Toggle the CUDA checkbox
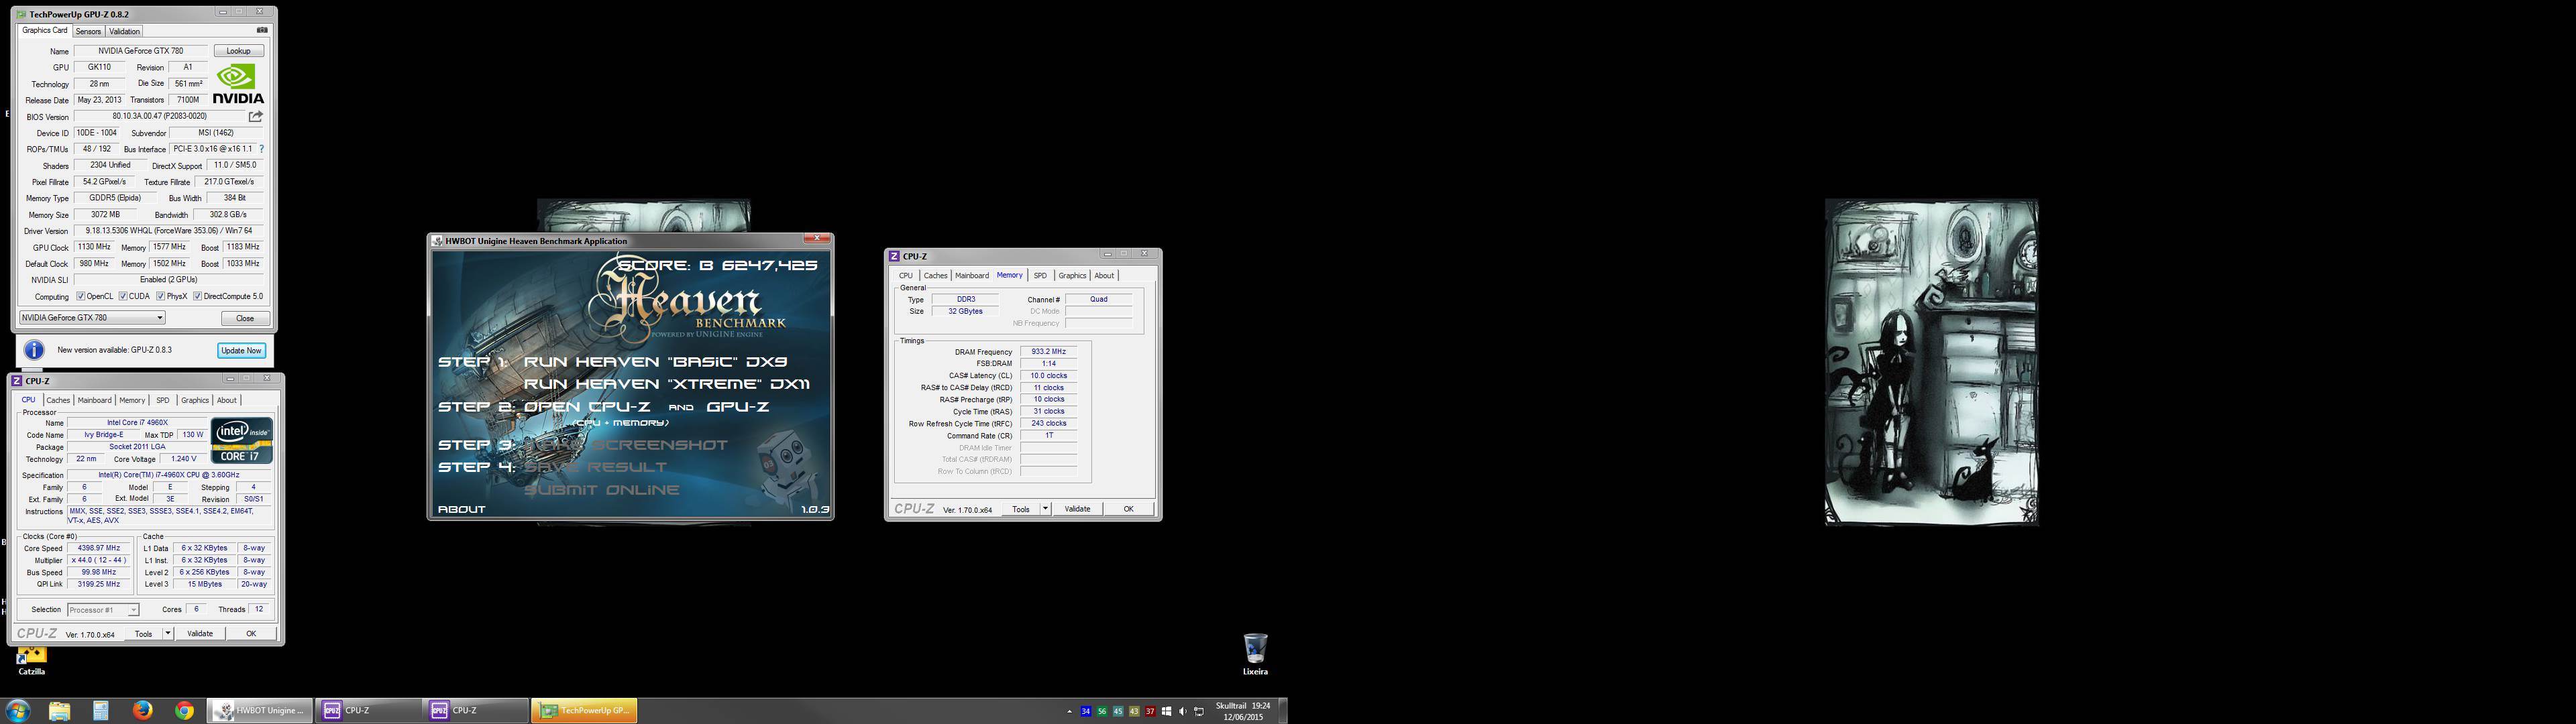 [122, 296]
